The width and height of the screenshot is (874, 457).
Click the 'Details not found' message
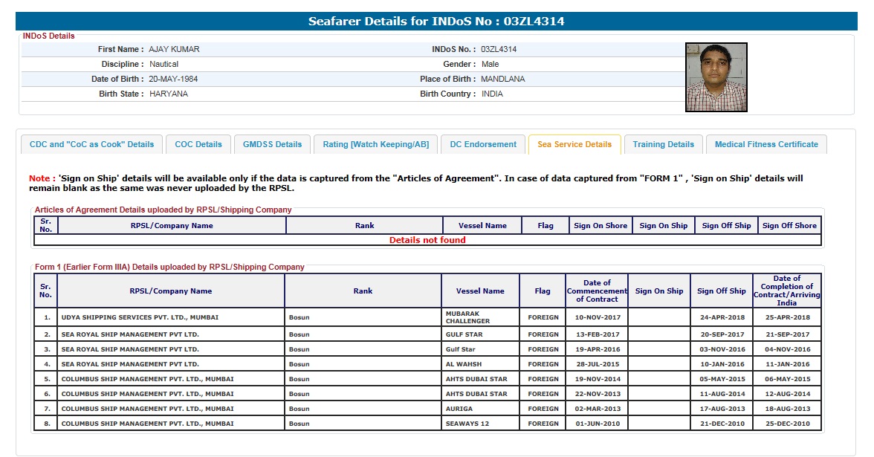[427, 240]
